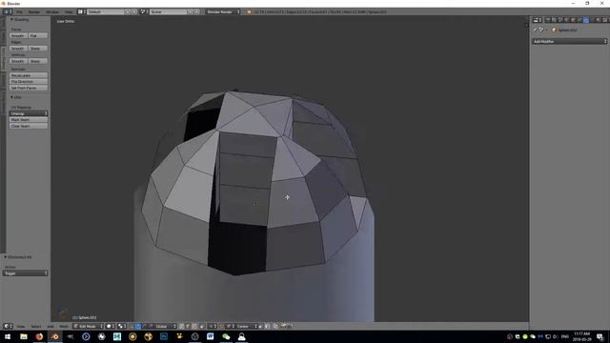This screenshot has width=610, height=343.
Task: Click the screen layout browse icon
Action: click(x=82, y=11)
